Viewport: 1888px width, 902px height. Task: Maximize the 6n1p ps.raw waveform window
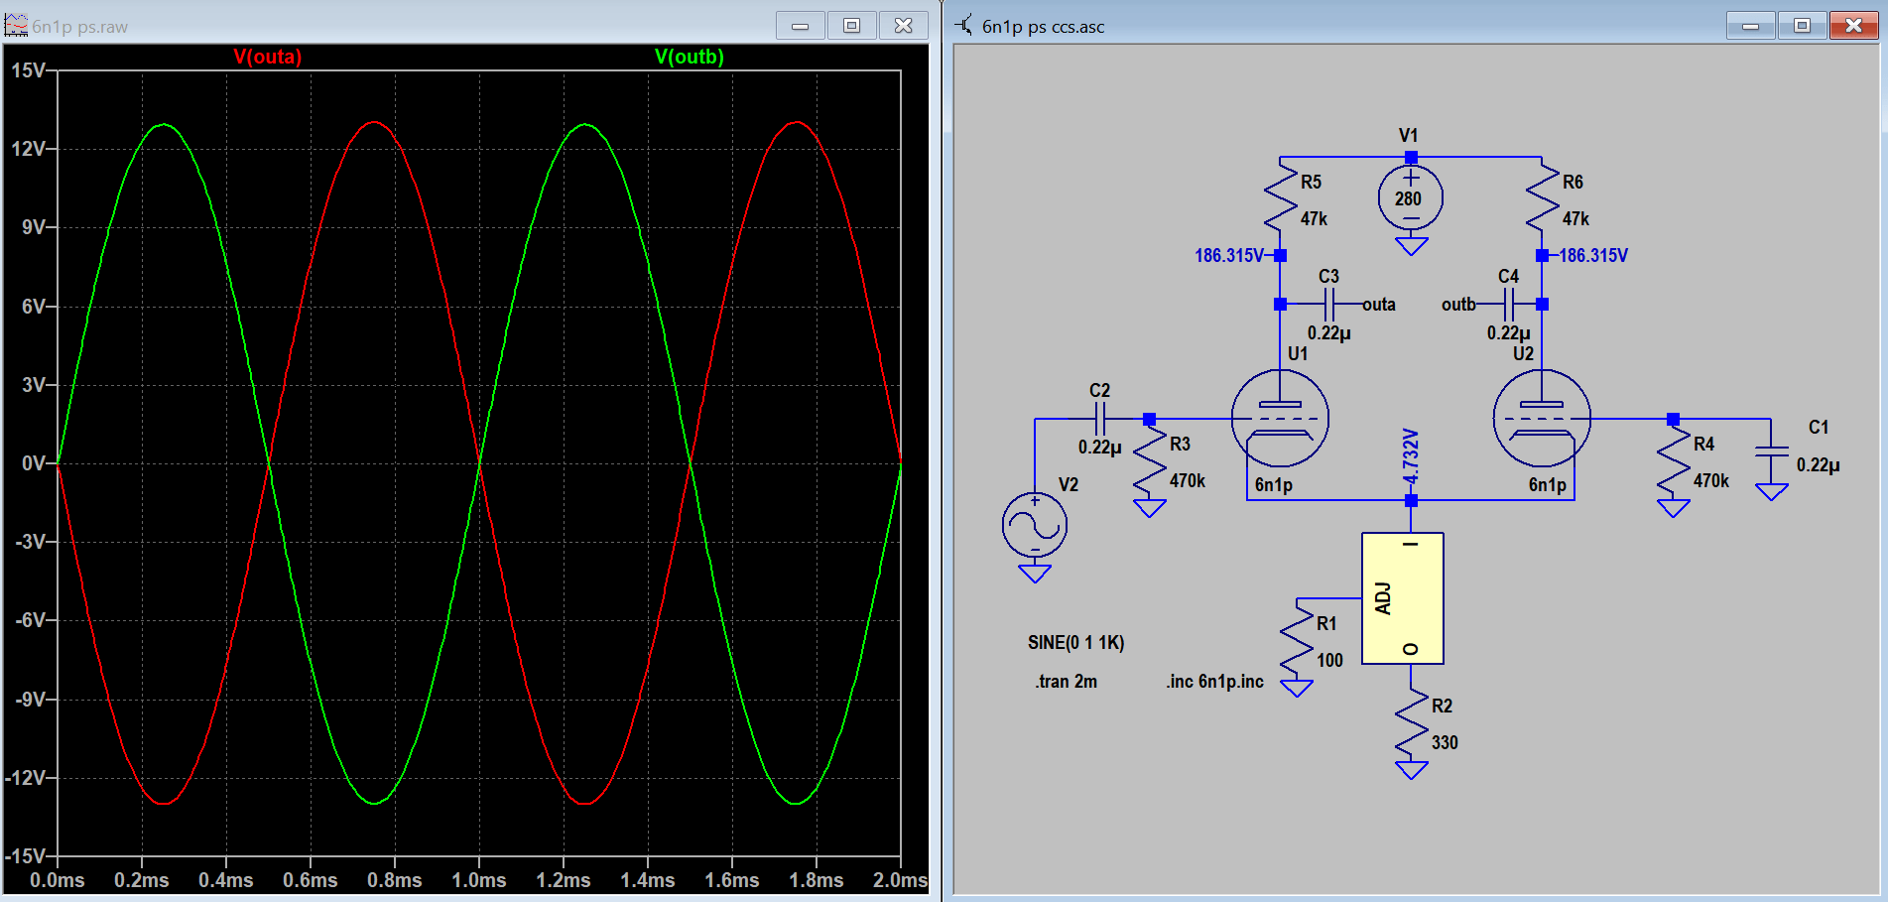point(851,26)
